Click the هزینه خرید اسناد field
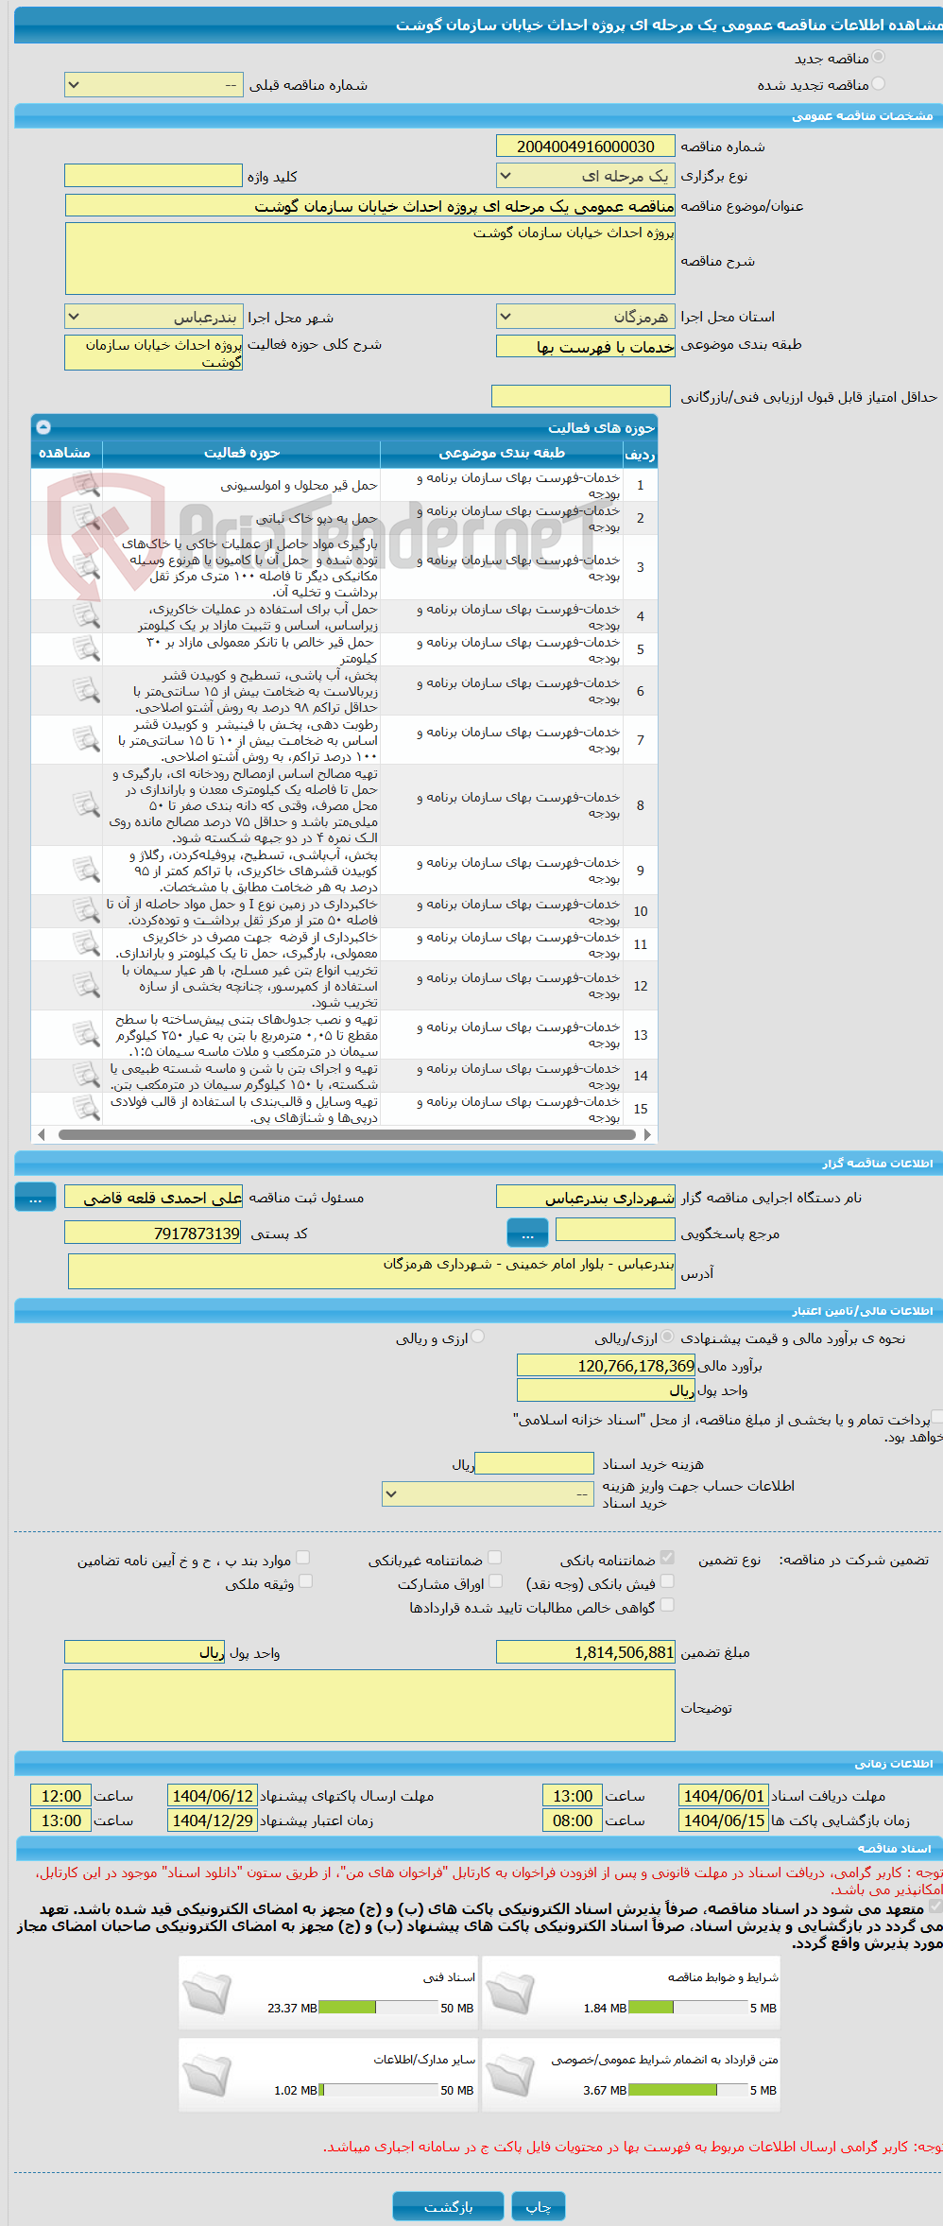Screen dimensions: 943x2226 pyautogui.click(x=534, y=1464)
